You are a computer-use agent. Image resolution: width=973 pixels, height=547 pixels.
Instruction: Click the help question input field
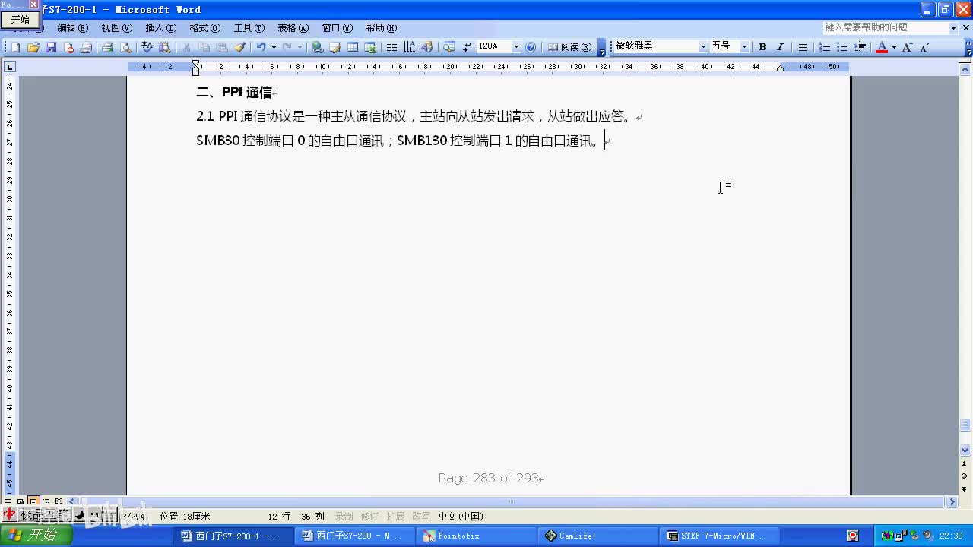[x=886, y=27]
